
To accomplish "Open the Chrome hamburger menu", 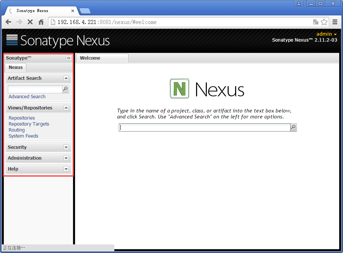I will (x=335, y=22).
